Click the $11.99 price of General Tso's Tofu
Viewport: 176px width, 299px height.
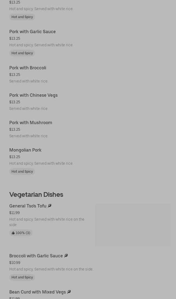point(14,213)
